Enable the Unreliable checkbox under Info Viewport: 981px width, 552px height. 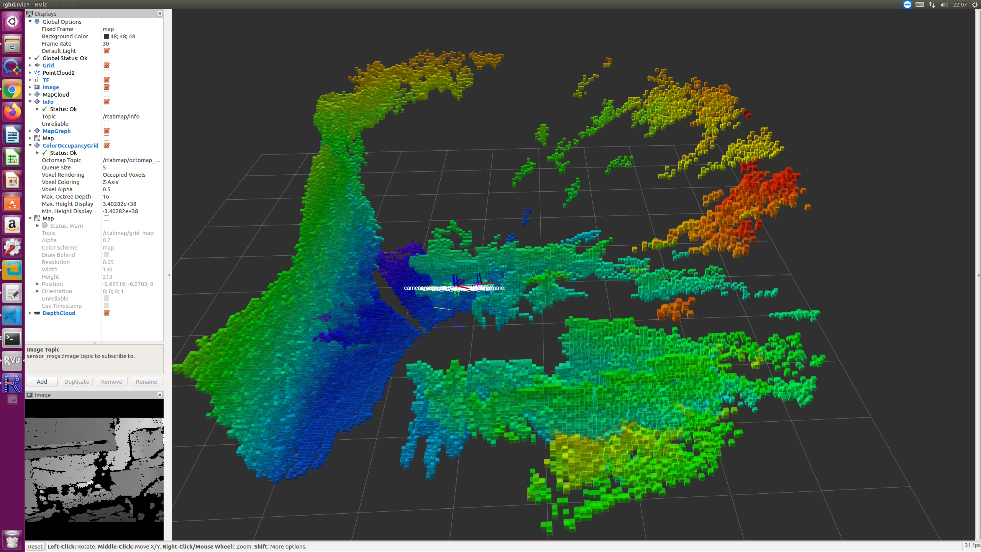[x=106, y=124]
